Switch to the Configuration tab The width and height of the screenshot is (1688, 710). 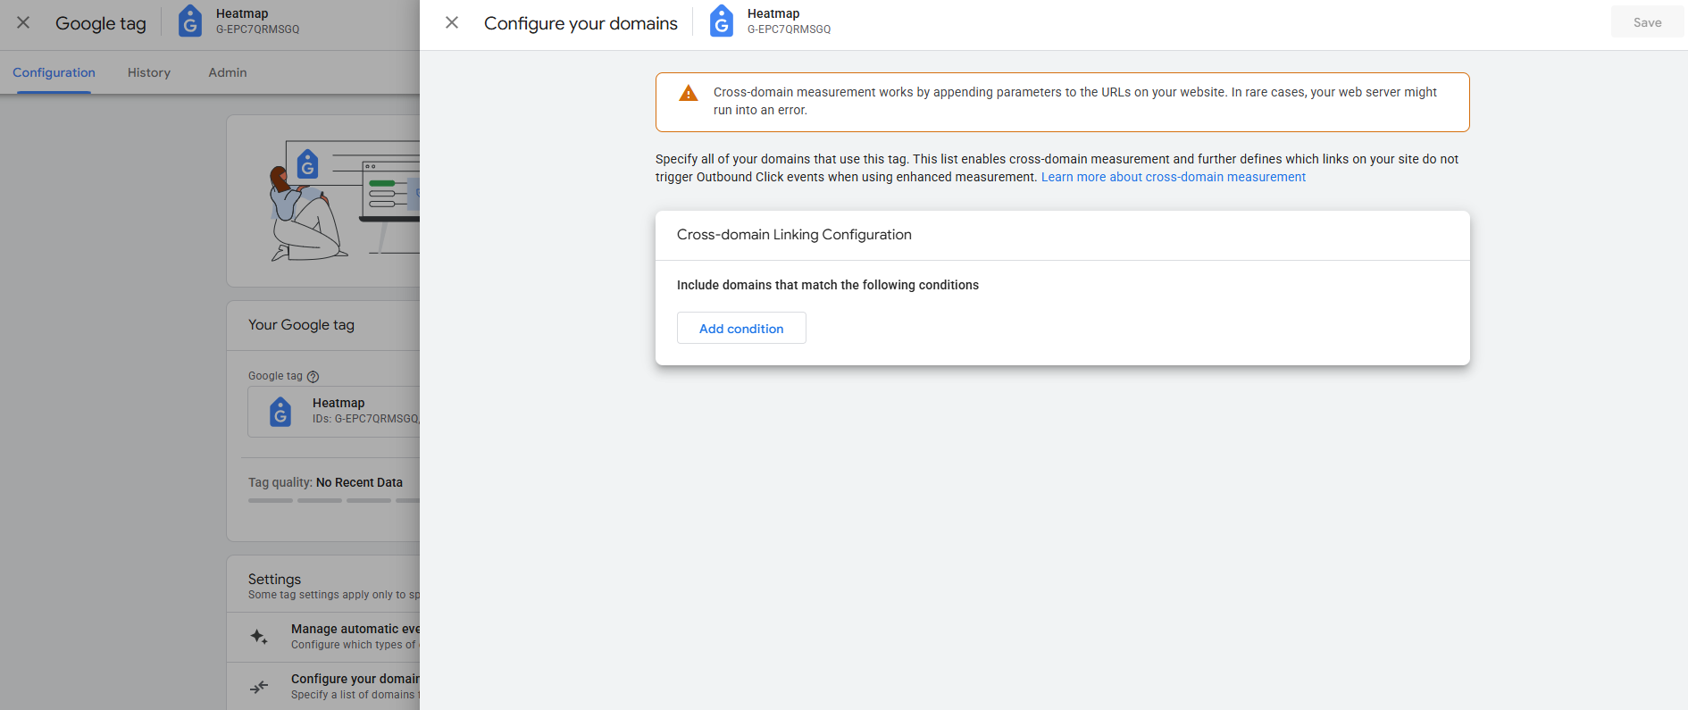tap(54, 72)
